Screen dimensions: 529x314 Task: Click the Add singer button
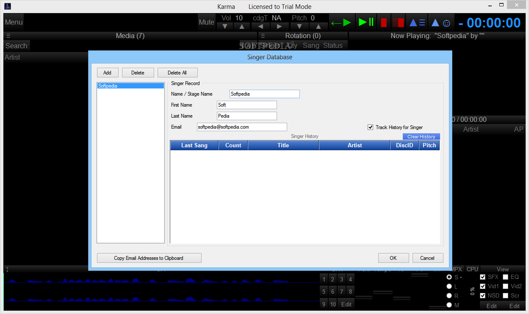[108, 73]
